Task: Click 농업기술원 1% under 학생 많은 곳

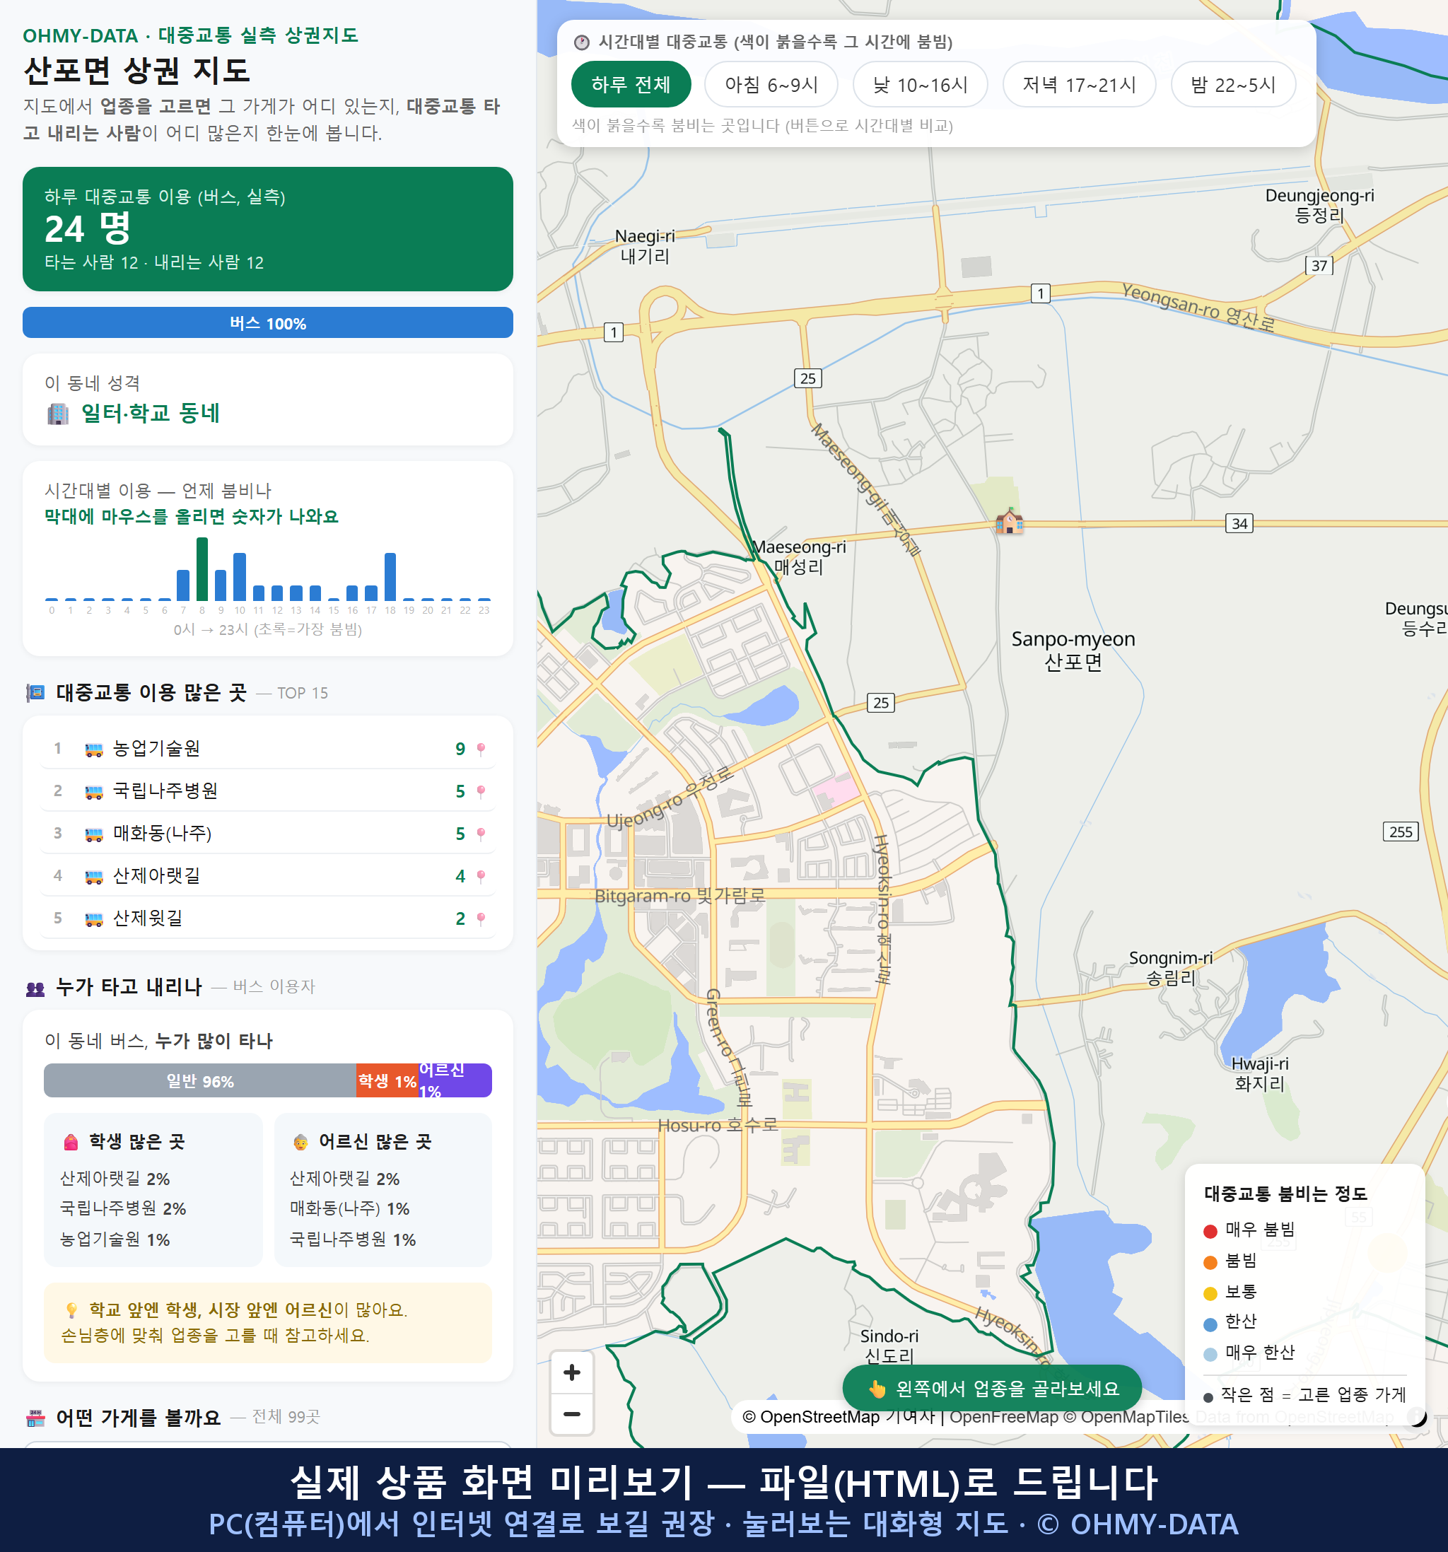Action: (x=115, y=1239)
